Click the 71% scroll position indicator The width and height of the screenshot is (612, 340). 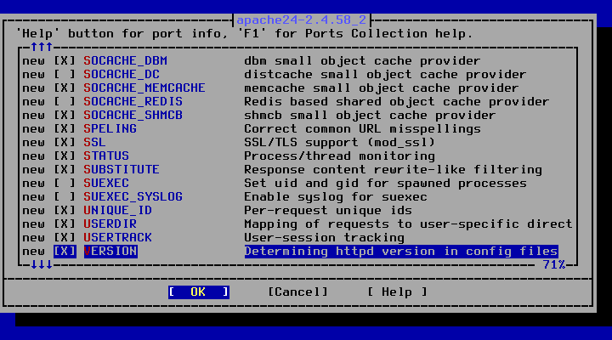point(554,265)
